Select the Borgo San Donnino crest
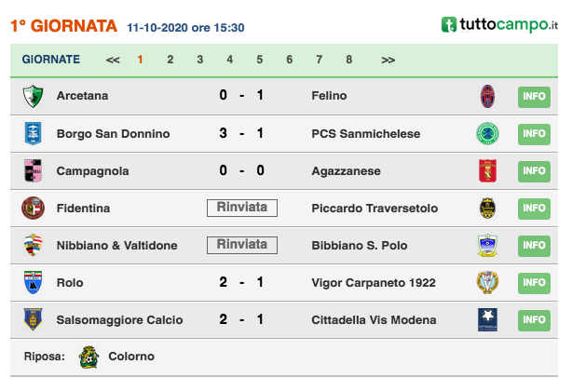The width and height of the screenshot is (572, 391). coord(33,133)
